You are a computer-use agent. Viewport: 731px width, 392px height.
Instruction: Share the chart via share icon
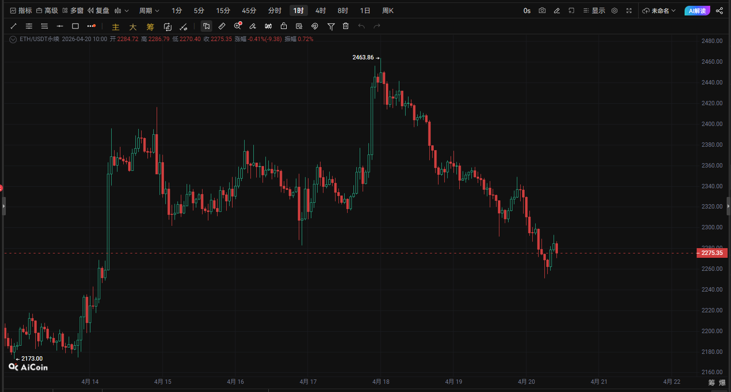[x=719, y=11]
